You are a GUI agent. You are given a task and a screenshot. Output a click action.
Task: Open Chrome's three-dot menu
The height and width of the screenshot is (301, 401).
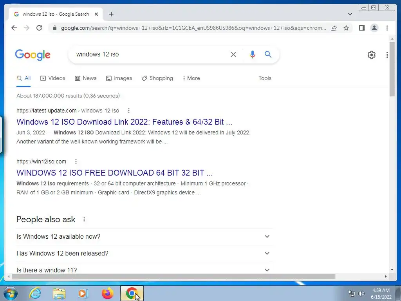coord(387,28)
